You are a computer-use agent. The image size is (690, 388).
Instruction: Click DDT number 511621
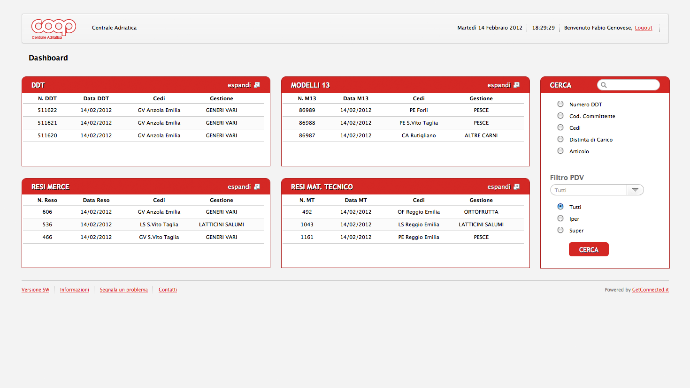point(47,123)
